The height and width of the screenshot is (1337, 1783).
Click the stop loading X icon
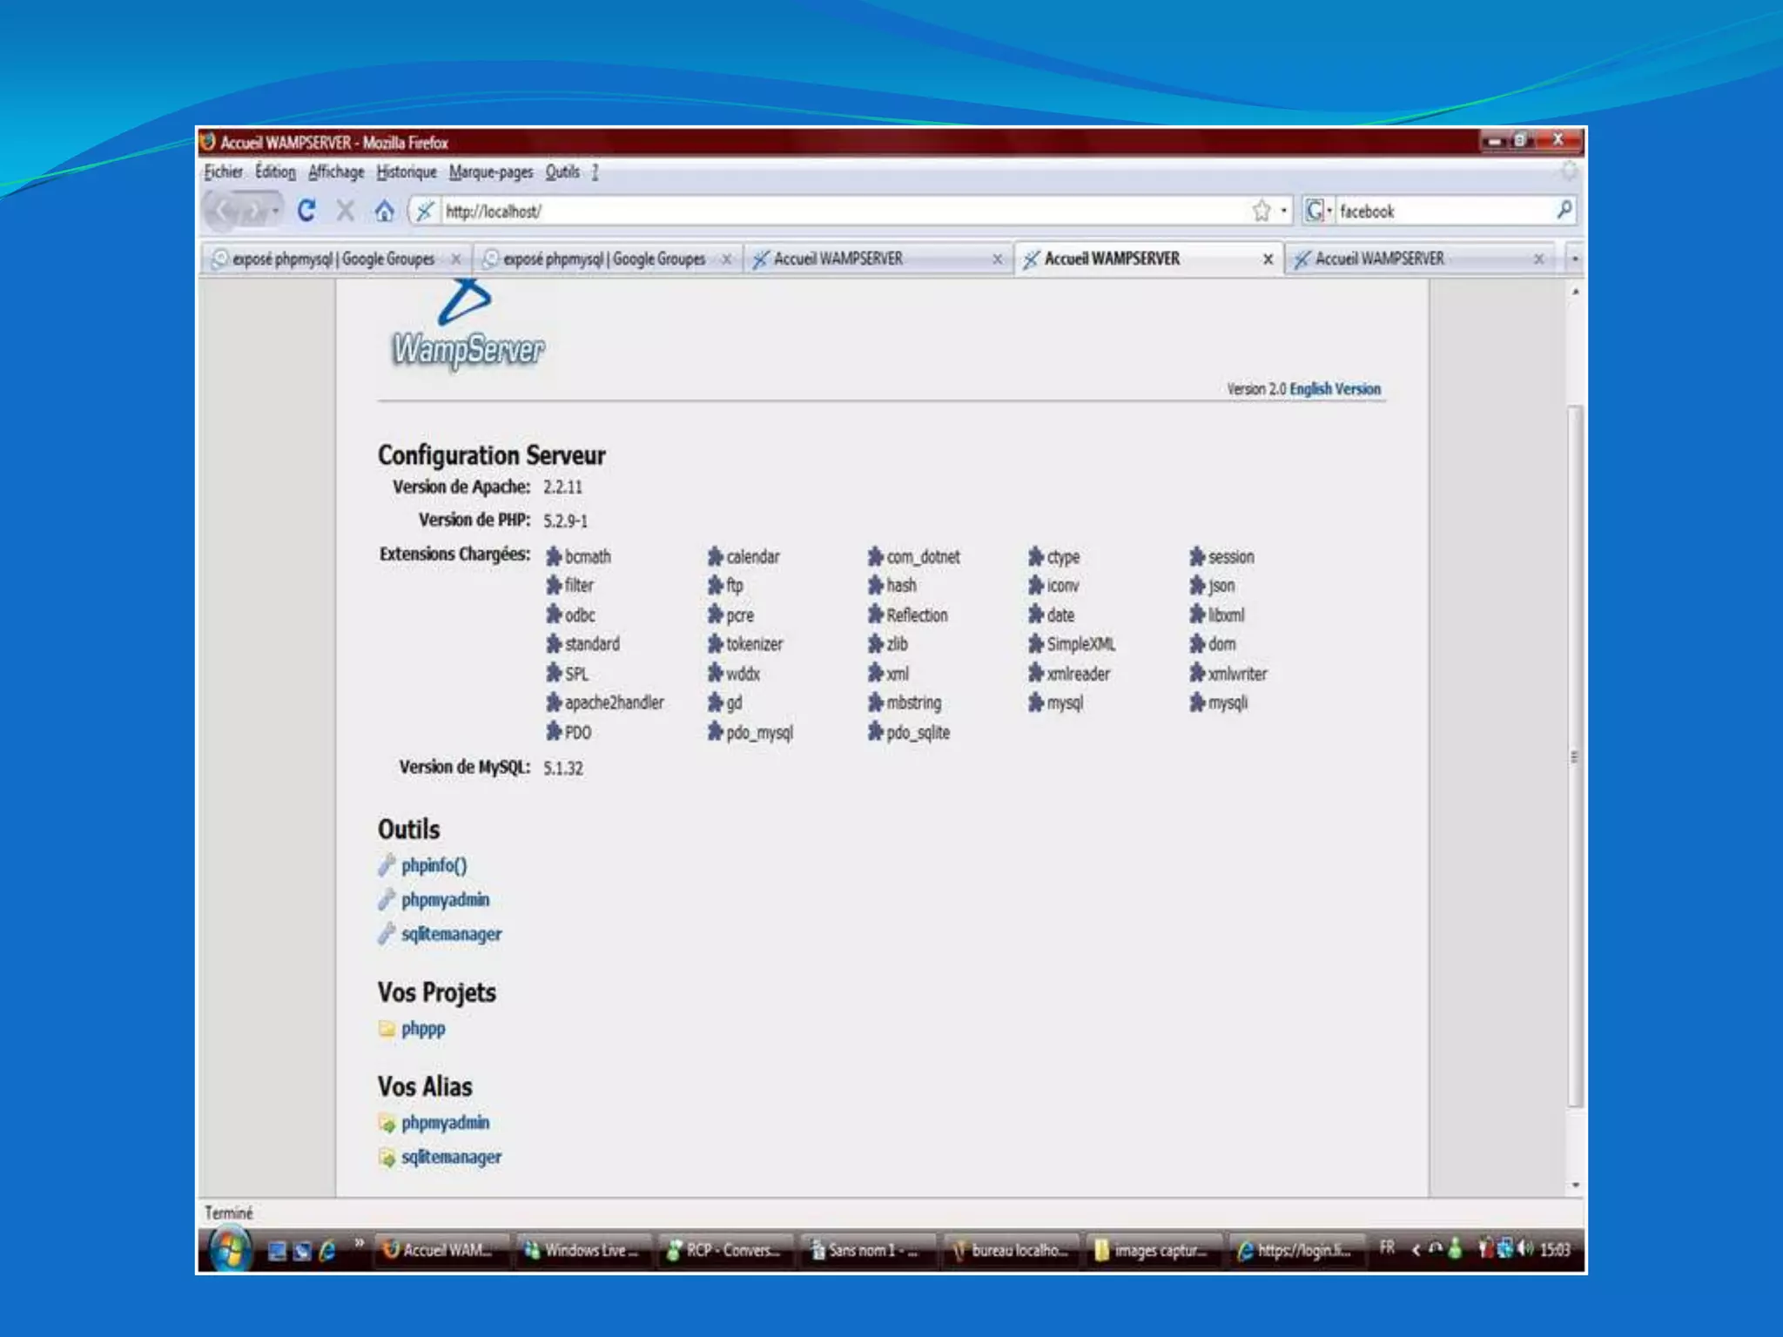[x=346, y=211]
